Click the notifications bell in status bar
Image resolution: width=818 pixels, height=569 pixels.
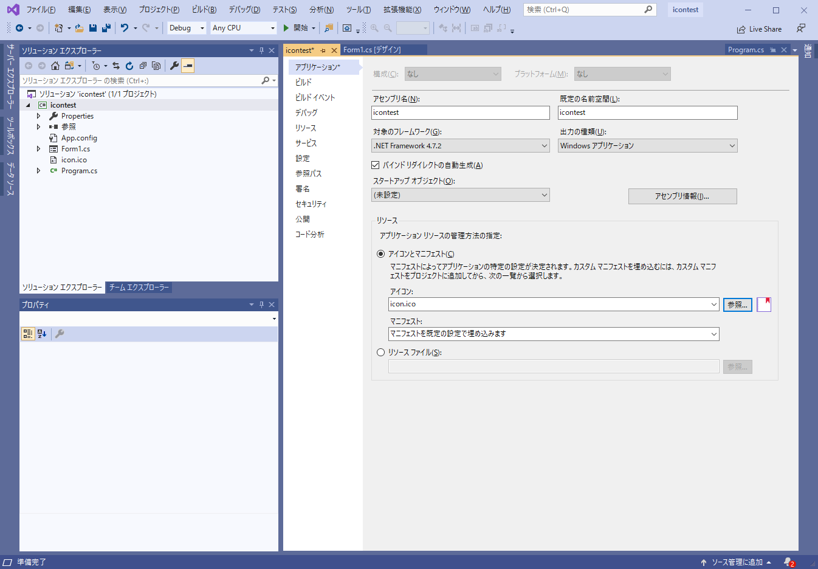(789, 562)
